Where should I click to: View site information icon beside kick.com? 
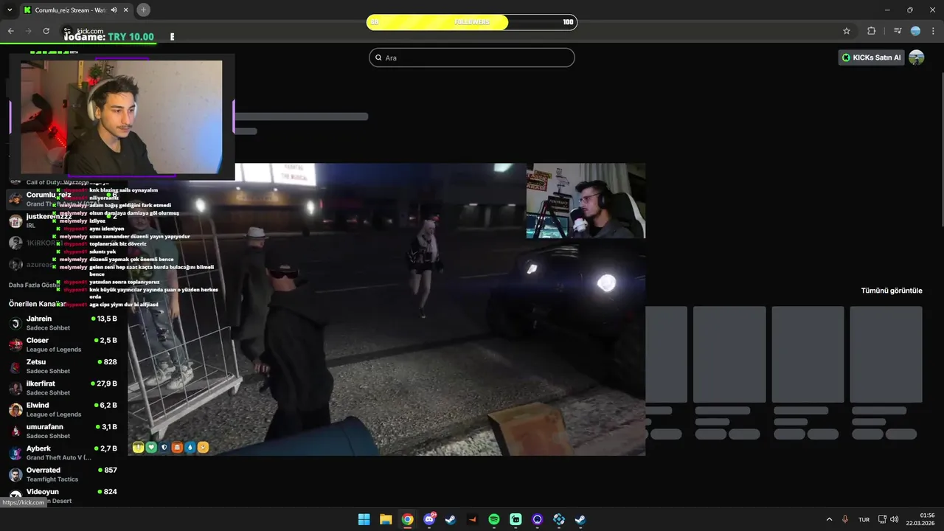pos(68,31)
